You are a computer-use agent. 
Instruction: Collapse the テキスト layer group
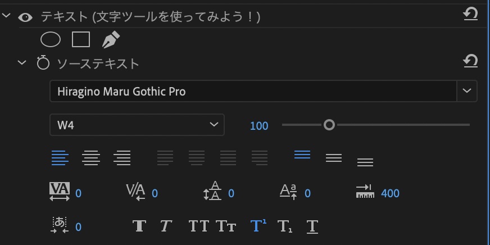[6, 17]
